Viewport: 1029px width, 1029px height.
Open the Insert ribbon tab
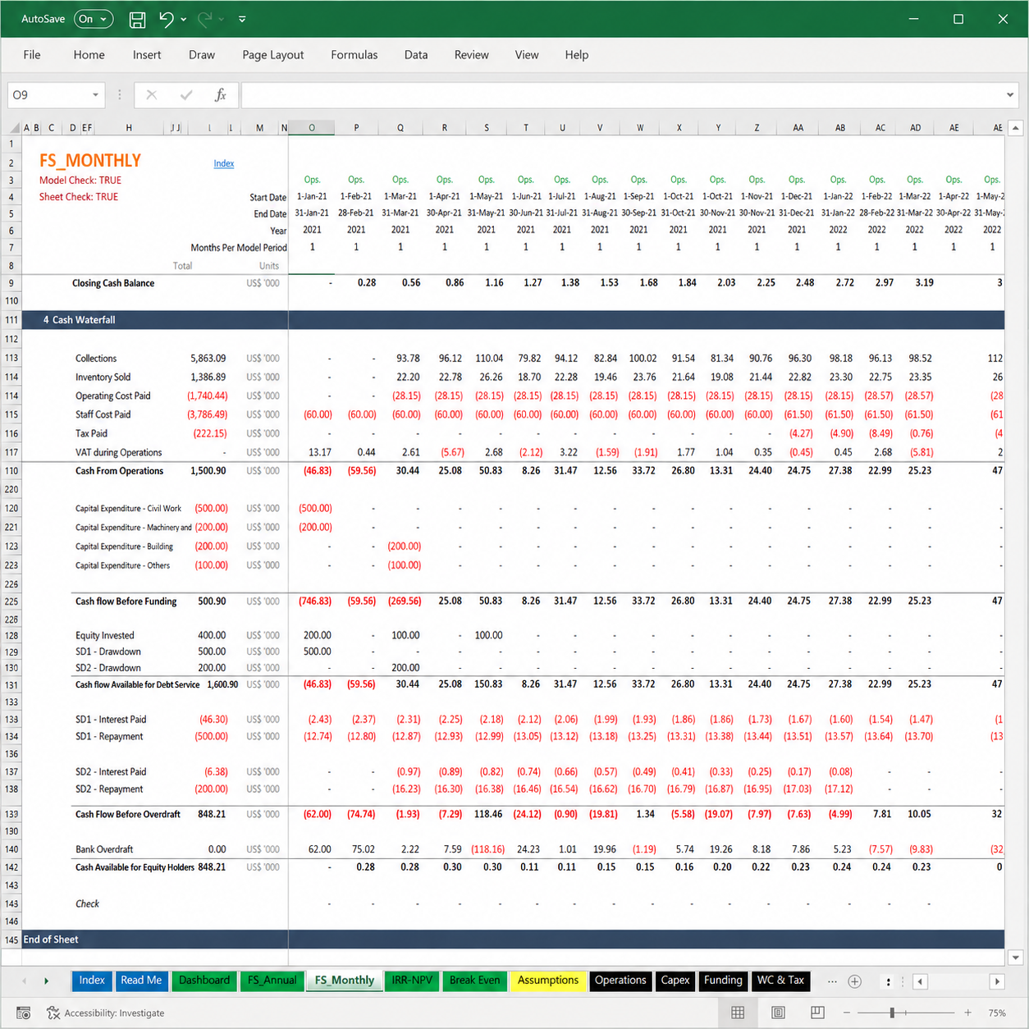(x=147, y=55)
